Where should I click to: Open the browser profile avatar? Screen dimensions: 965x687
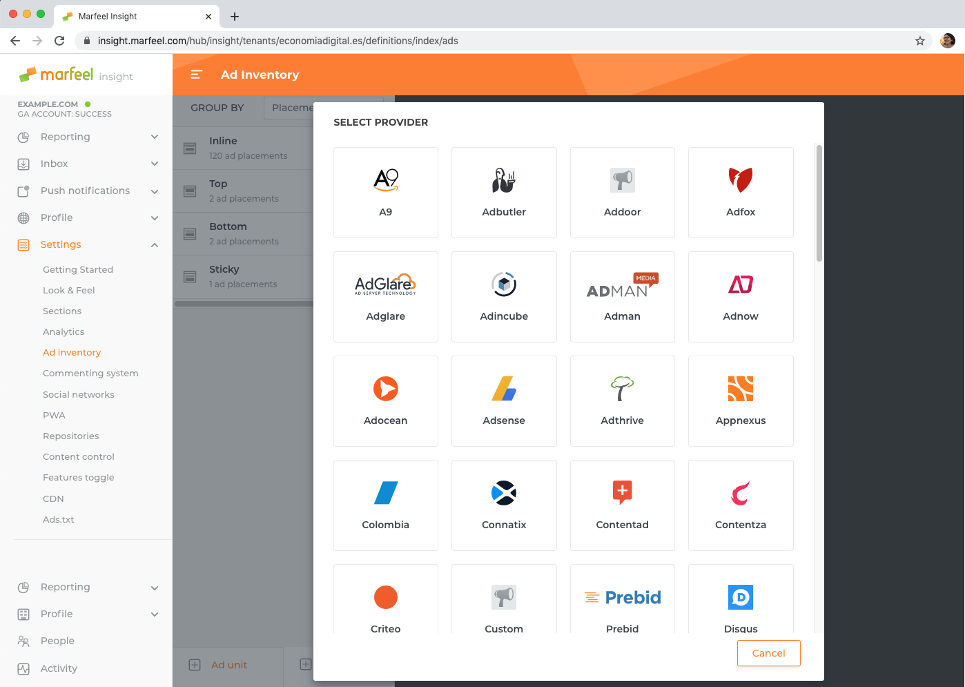pos(948,41)
